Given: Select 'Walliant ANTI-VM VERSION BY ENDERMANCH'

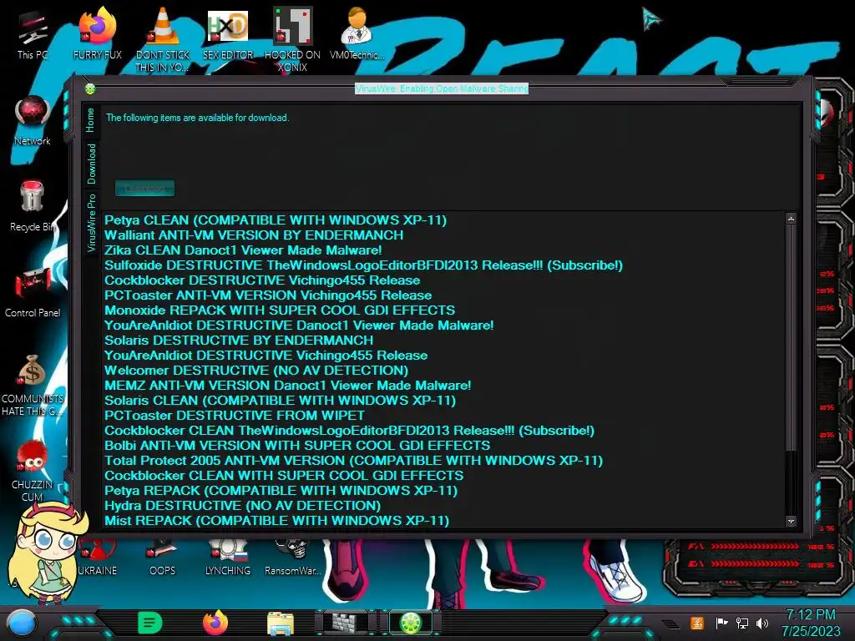Looking at the screenshot, I should 254,235.
